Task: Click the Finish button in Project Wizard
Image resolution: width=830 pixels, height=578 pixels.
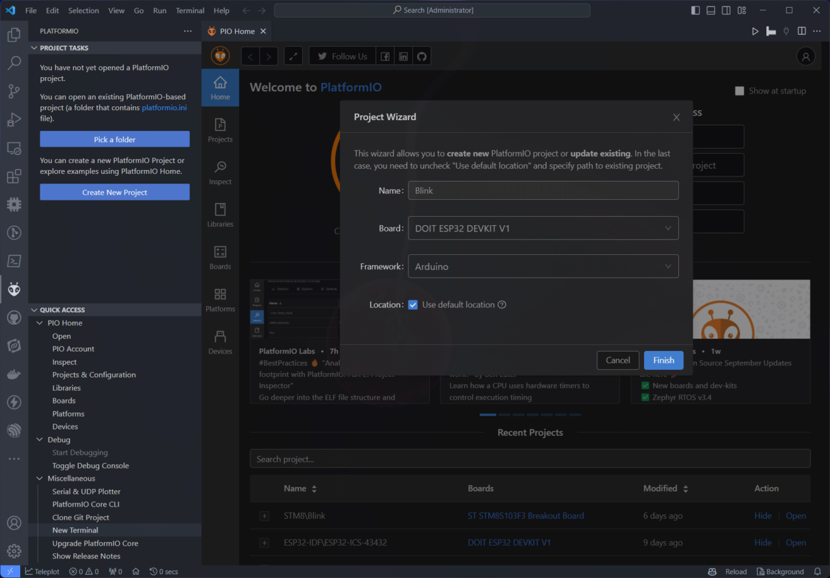Action: 663,360
